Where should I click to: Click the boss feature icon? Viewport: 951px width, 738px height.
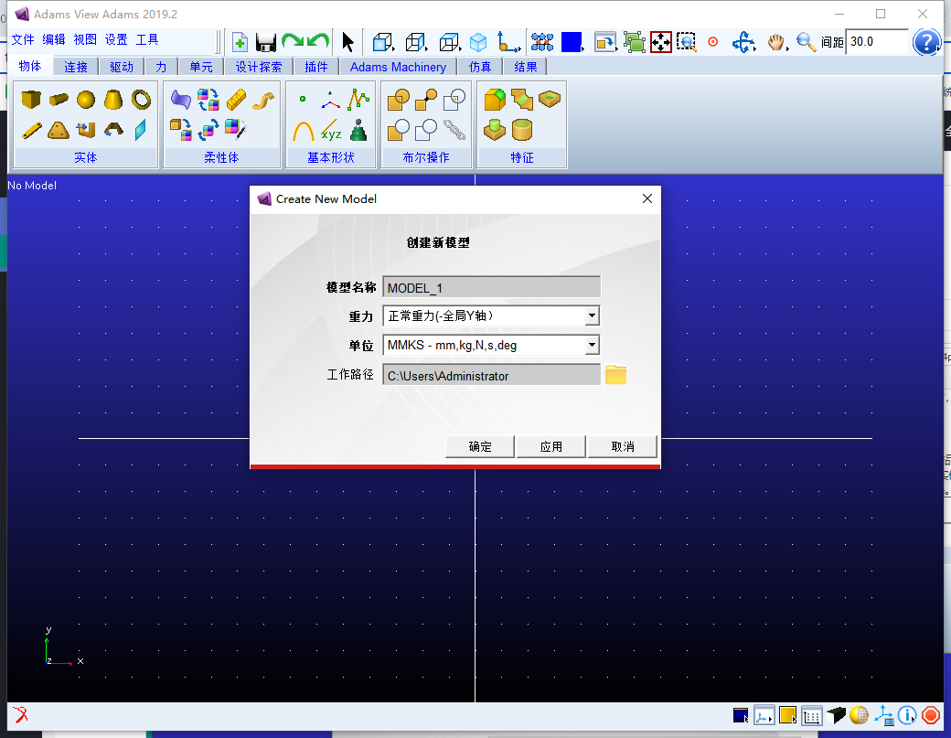tap(495, 130)
